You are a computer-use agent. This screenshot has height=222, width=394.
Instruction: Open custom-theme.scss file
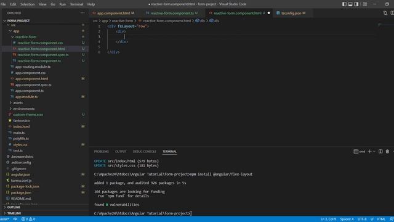tap(28, 115)
